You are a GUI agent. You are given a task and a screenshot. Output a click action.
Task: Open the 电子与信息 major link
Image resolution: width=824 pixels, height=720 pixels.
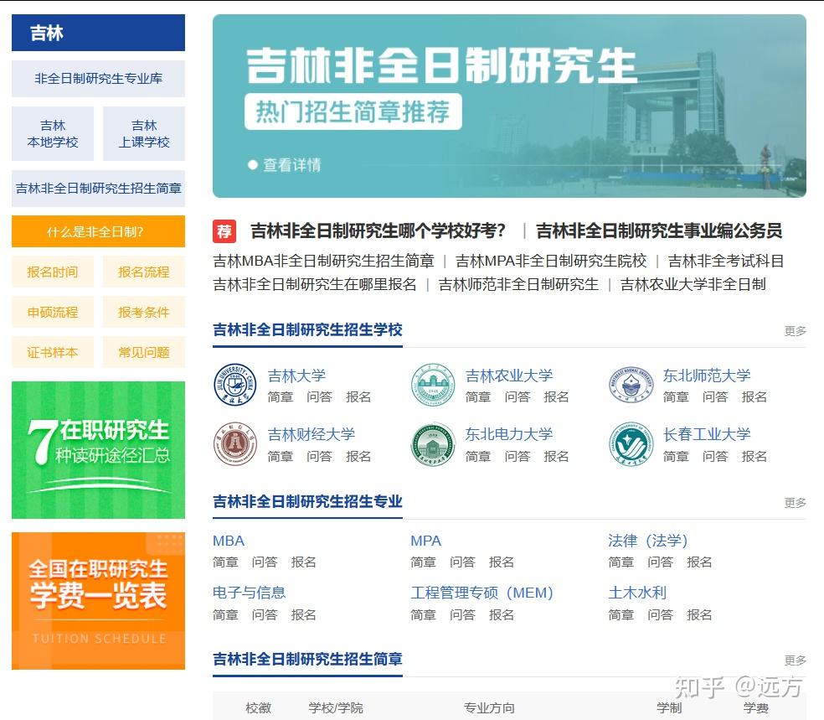[x=249, y=593]
